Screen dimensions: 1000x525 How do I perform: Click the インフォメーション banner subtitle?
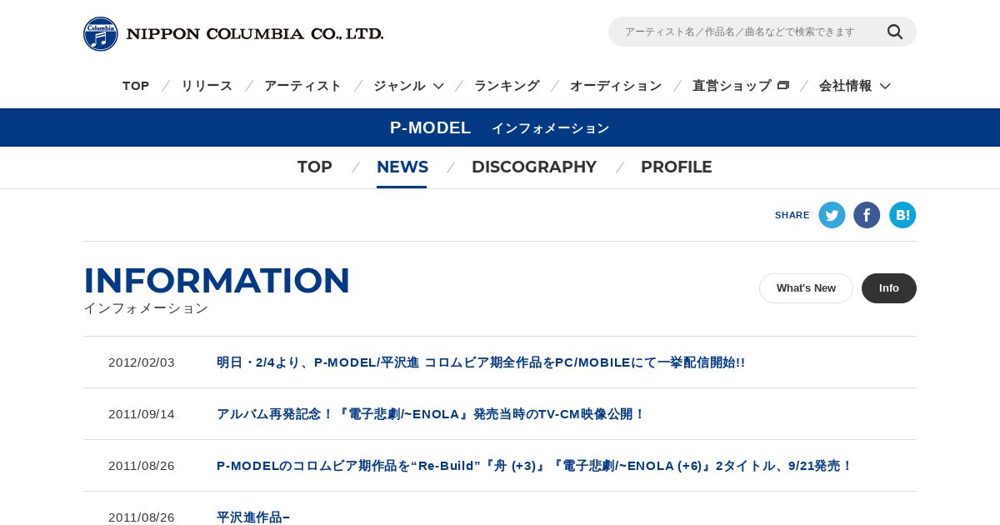pos(551,128)
